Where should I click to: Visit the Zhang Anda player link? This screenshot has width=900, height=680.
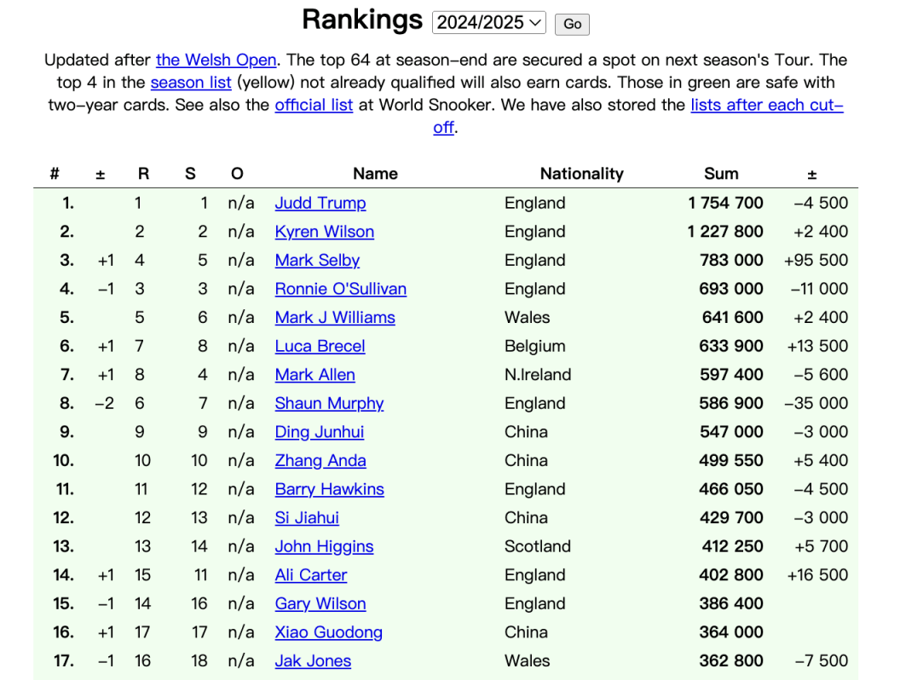point(320,461)
